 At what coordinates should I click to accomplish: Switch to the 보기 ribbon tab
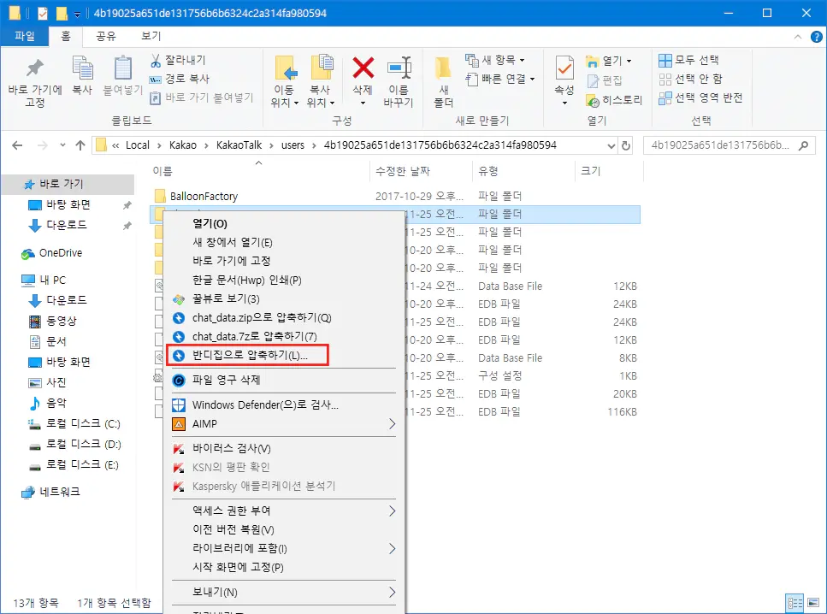coord(151,36)
